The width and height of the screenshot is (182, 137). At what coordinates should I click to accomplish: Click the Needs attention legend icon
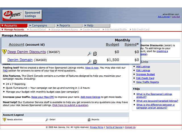[x=4, y=120]
